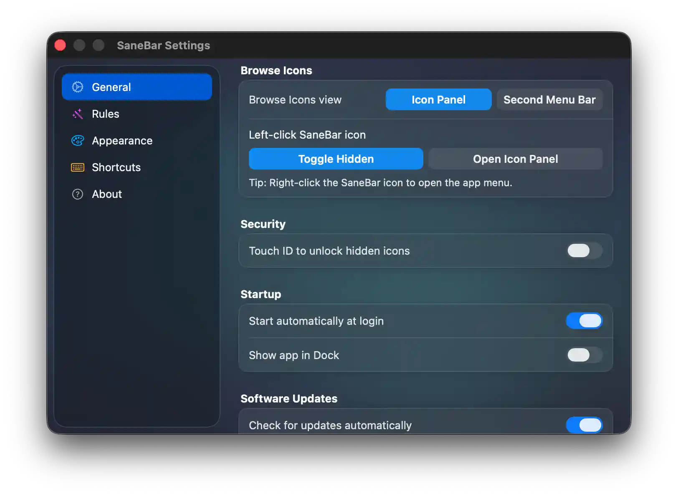678x496 pixels.
Task: Go to the Shortcuts section
Action: pos(137,167)
